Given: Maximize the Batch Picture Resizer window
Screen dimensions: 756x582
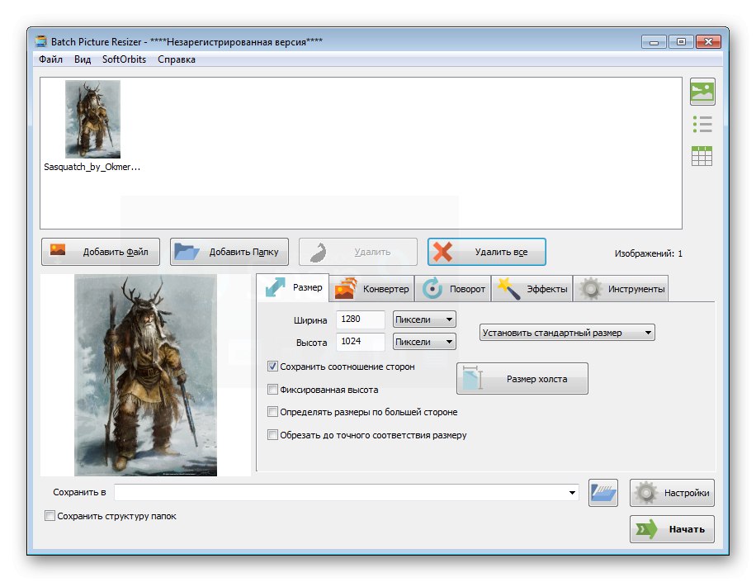Looking at the screenshot, I should pyautogui.click(x=681, y=42).
